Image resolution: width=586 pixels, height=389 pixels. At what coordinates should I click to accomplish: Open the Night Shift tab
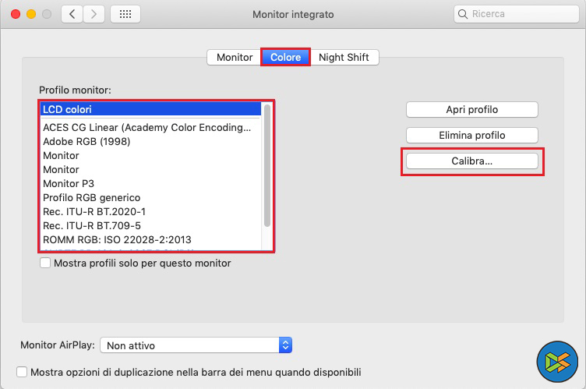pos(344,58)
